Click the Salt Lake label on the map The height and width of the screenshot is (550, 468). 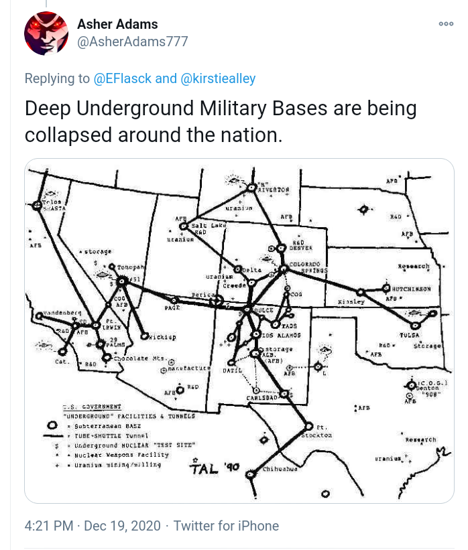click(209, 226)
